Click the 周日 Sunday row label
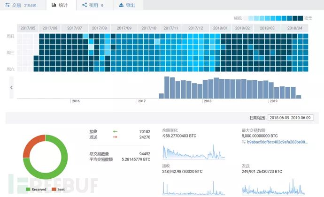 (x=10, y=36)
